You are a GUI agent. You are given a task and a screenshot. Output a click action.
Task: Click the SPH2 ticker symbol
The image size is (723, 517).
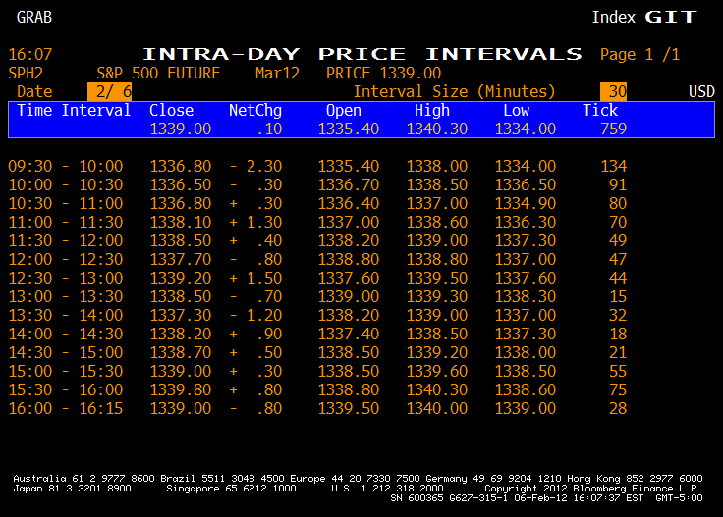pyautogui.click(x=26, y=73)
